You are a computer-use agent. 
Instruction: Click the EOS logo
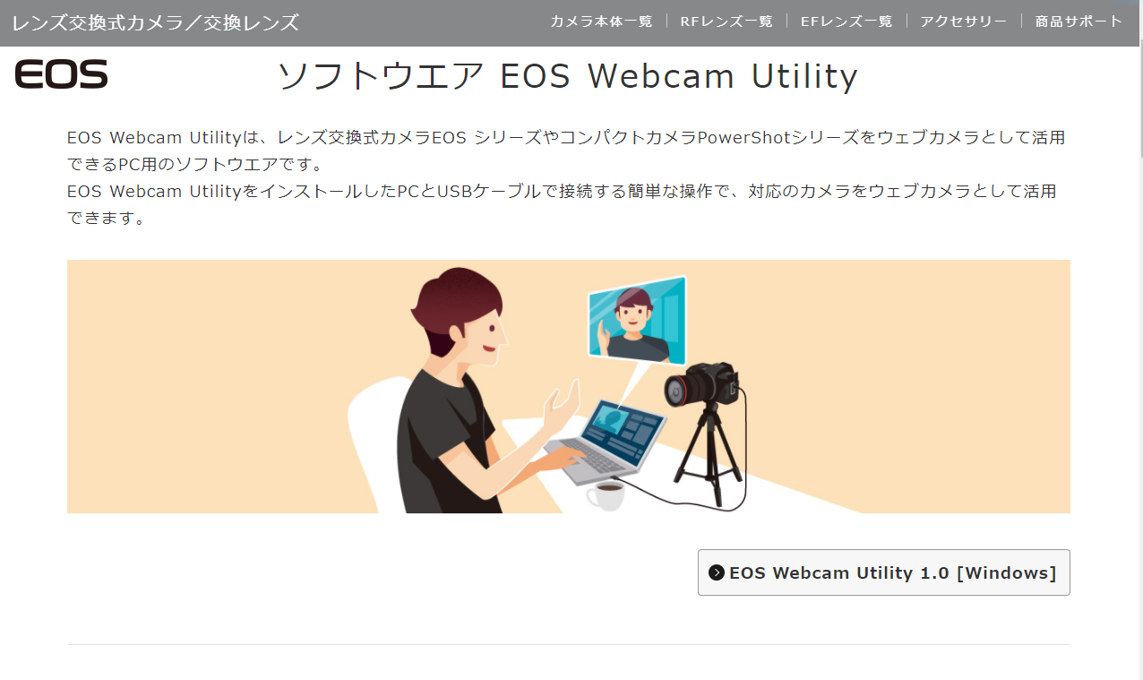click(61, 74)
